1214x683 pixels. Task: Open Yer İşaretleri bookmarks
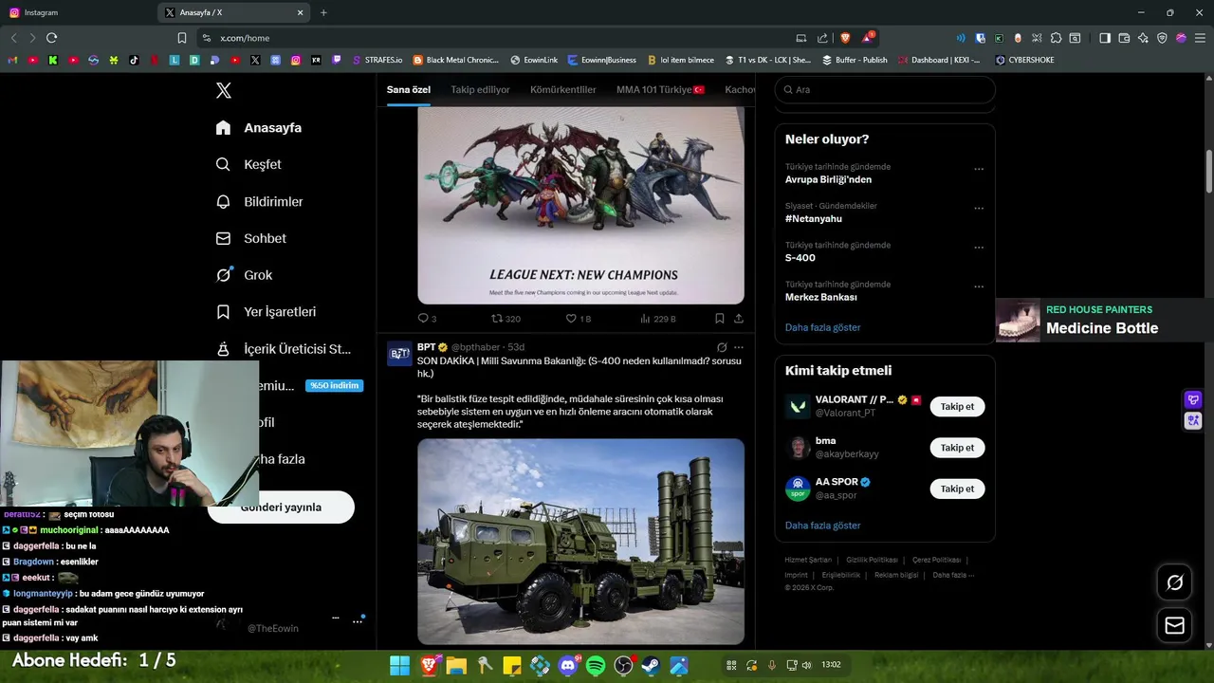[266, 311]
